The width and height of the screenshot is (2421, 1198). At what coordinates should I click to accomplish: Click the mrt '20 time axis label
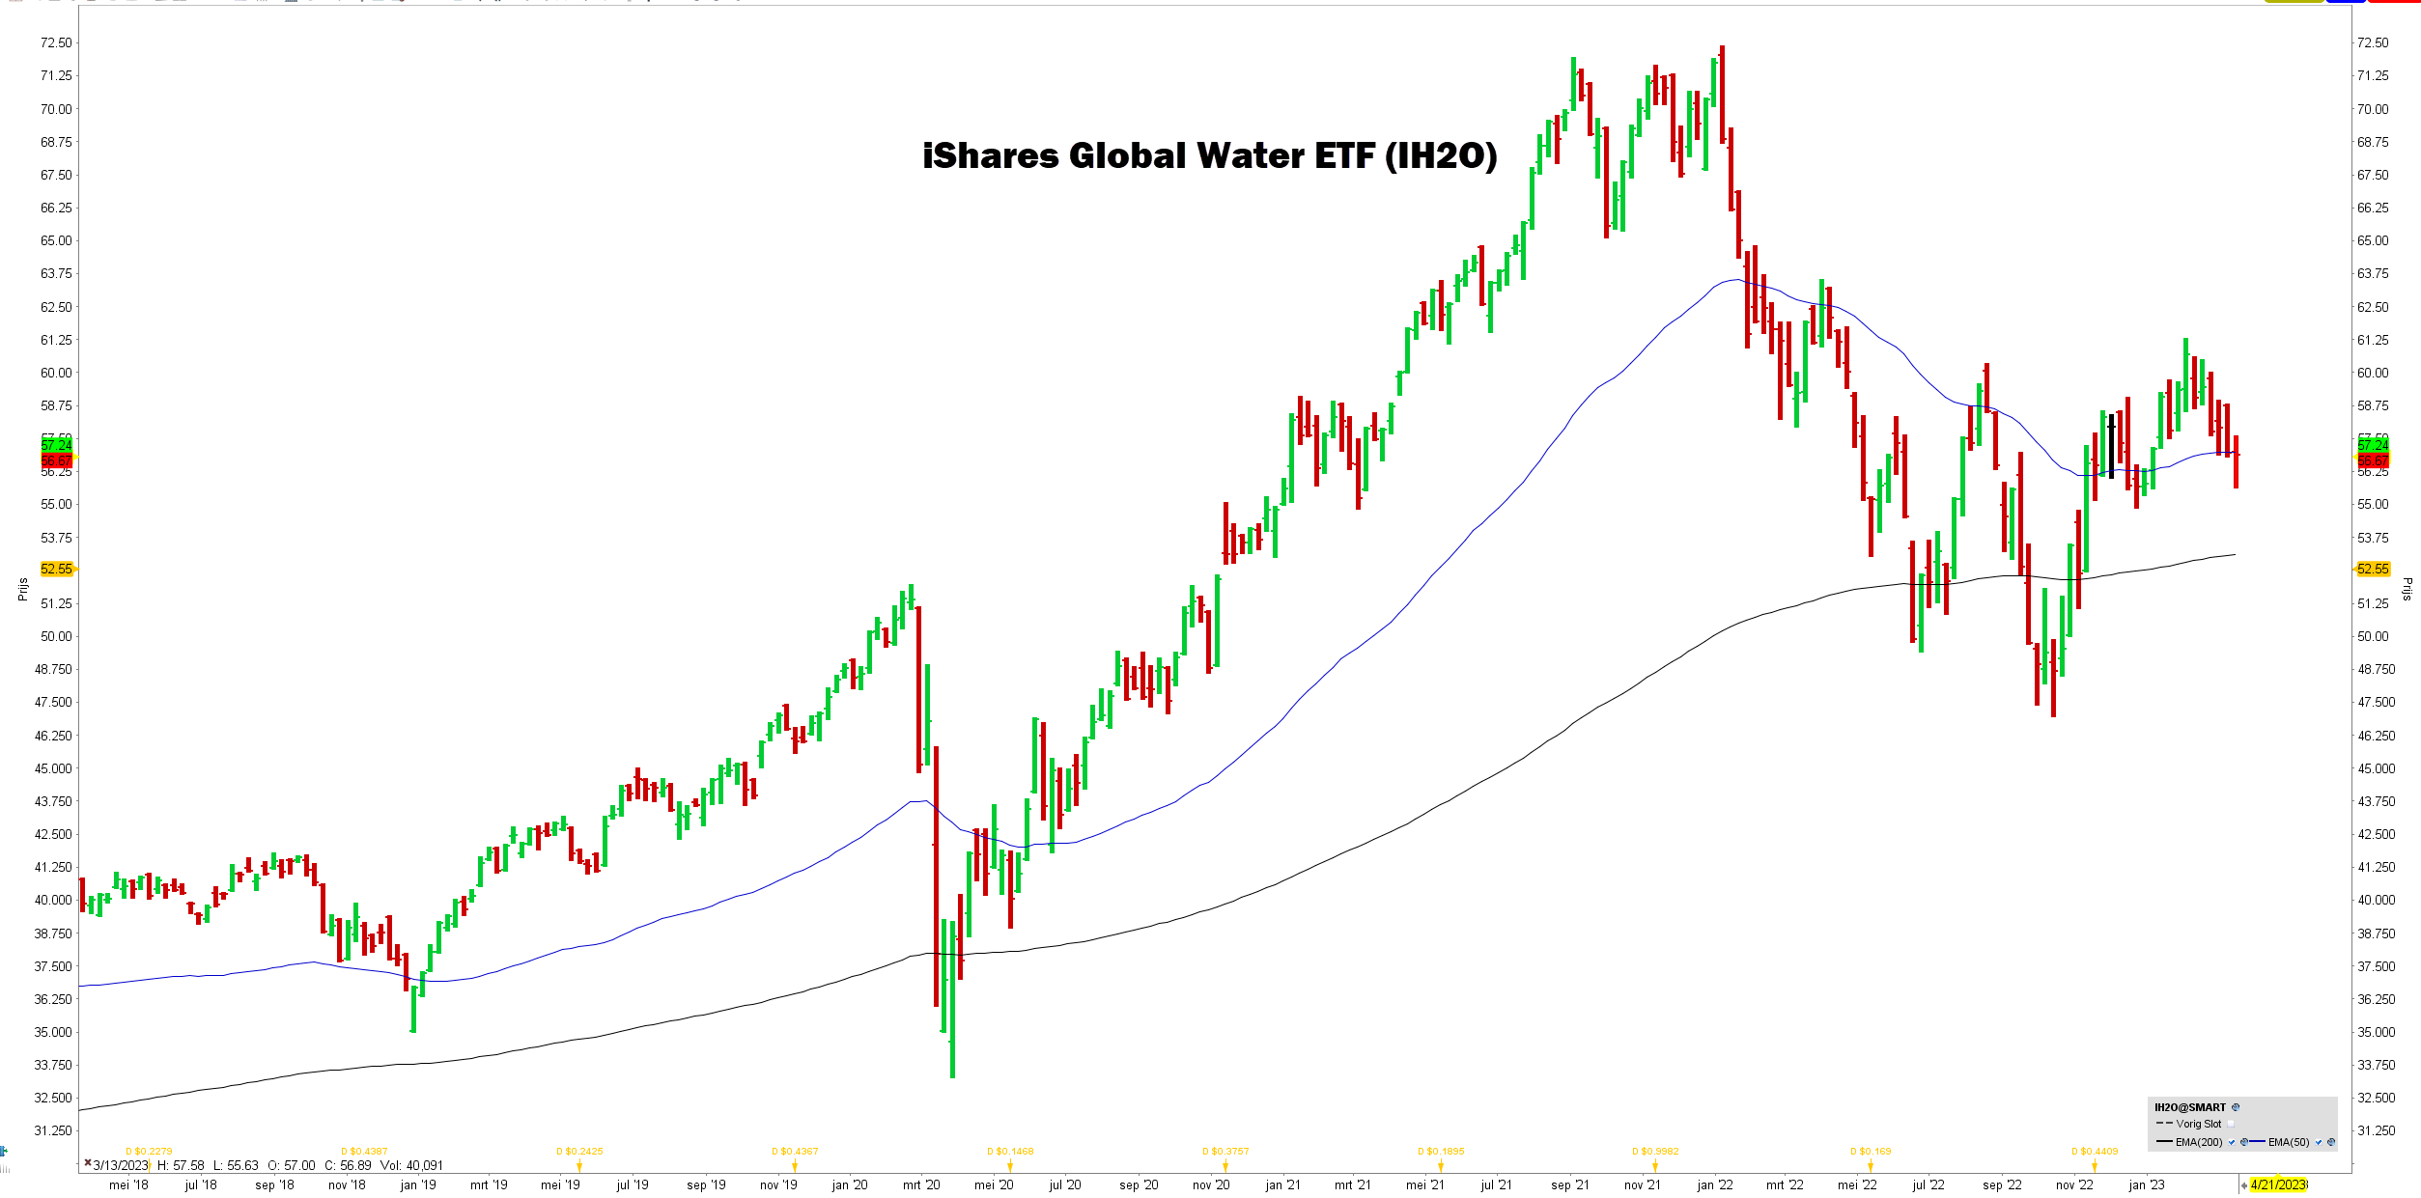click(921, 1184)
